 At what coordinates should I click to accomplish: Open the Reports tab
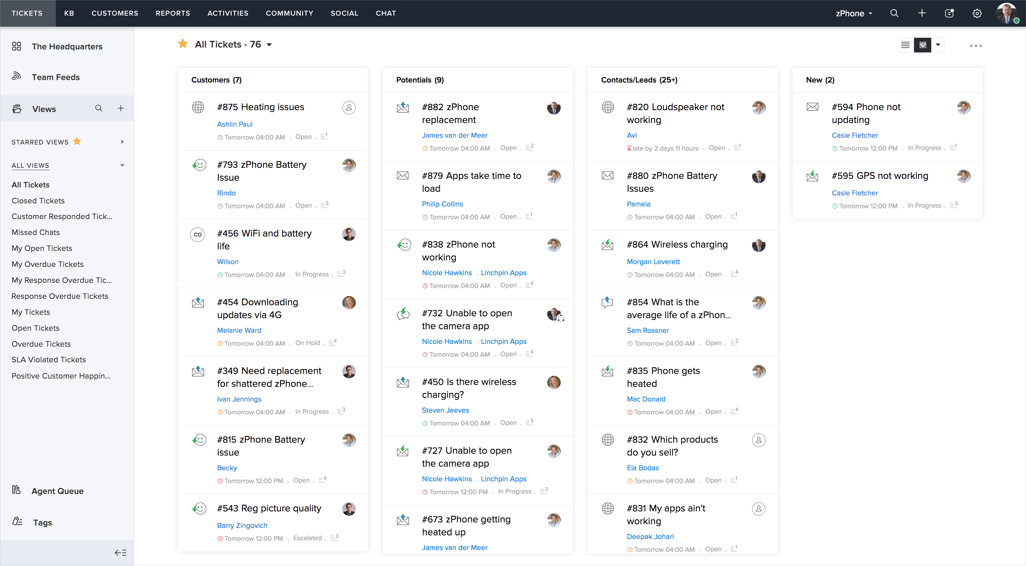point(172,13)
